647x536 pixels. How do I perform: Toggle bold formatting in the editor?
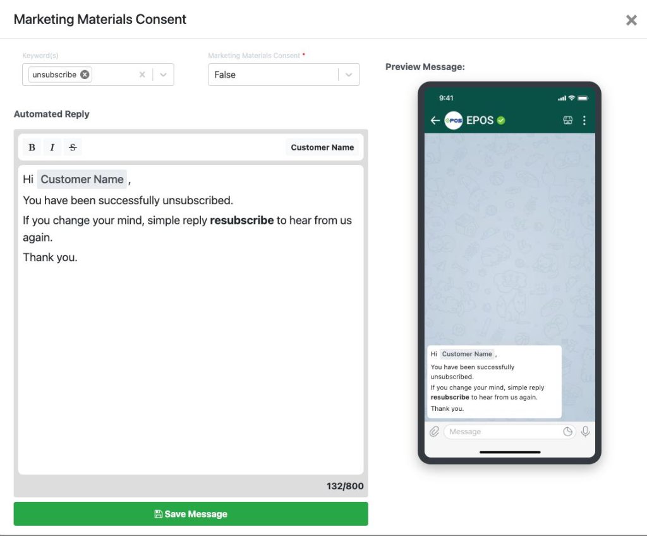tap(32, 147)
